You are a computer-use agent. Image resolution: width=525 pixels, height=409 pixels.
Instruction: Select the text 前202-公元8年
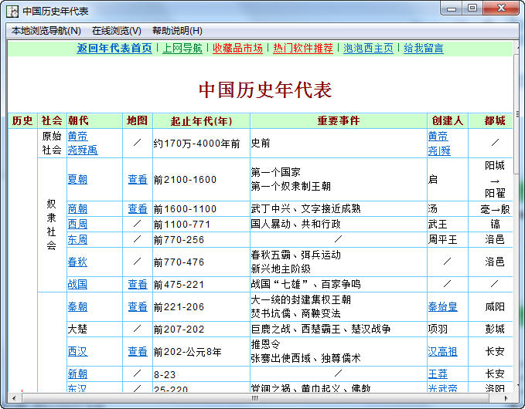pos(187,352)
